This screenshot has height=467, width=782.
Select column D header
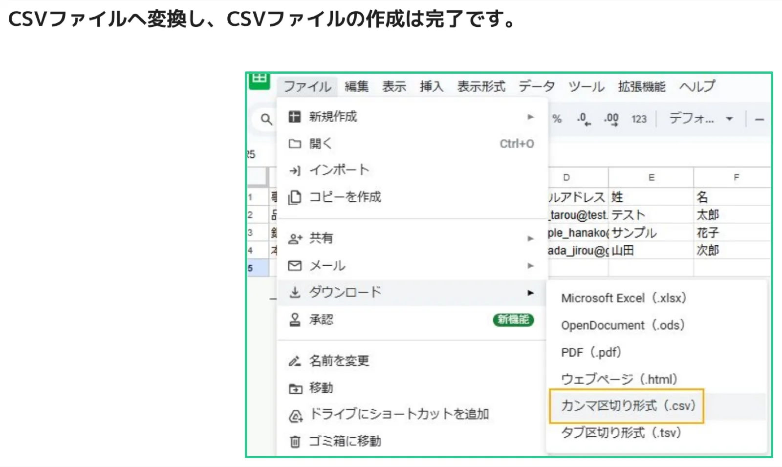pyautogui.click(x=578, y=178)
